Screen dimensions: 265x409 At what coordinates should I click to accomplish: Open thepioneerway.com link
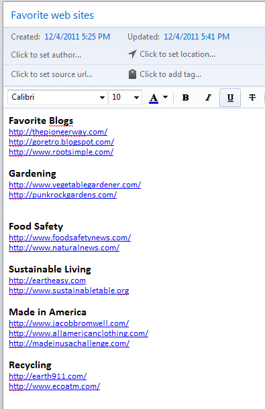(x=58, y=132)
